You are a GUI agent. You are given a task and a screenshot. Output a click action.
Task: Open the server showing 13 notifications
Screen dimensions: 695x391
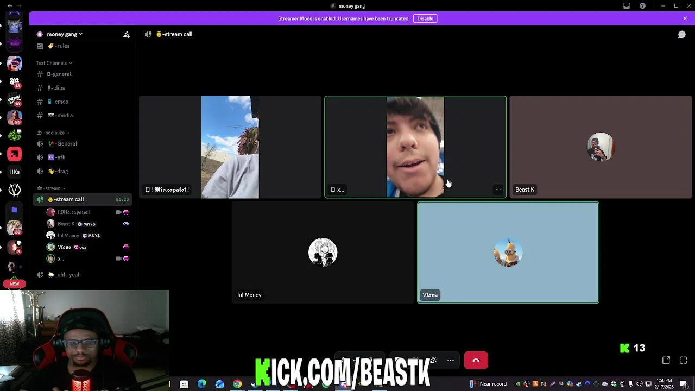click(15, 81)
